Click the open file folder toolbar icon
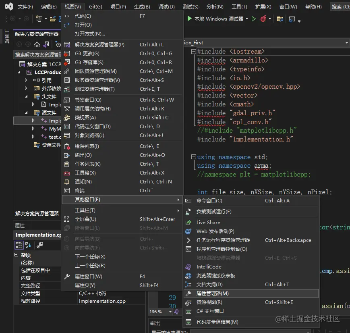The height and width of the screenshot is (333, 350). tap(53, 19)
